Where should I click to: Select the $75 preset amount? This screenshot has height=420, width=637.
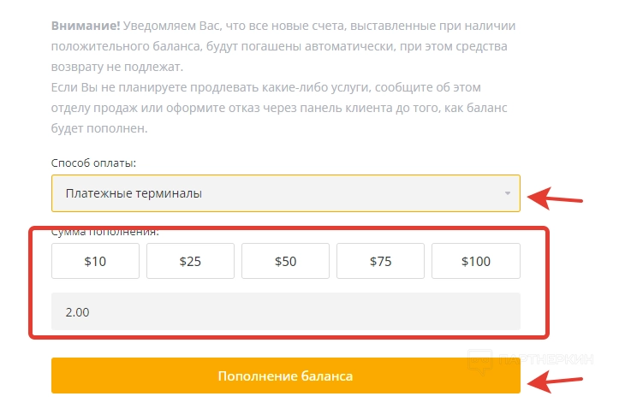point(380,262)
